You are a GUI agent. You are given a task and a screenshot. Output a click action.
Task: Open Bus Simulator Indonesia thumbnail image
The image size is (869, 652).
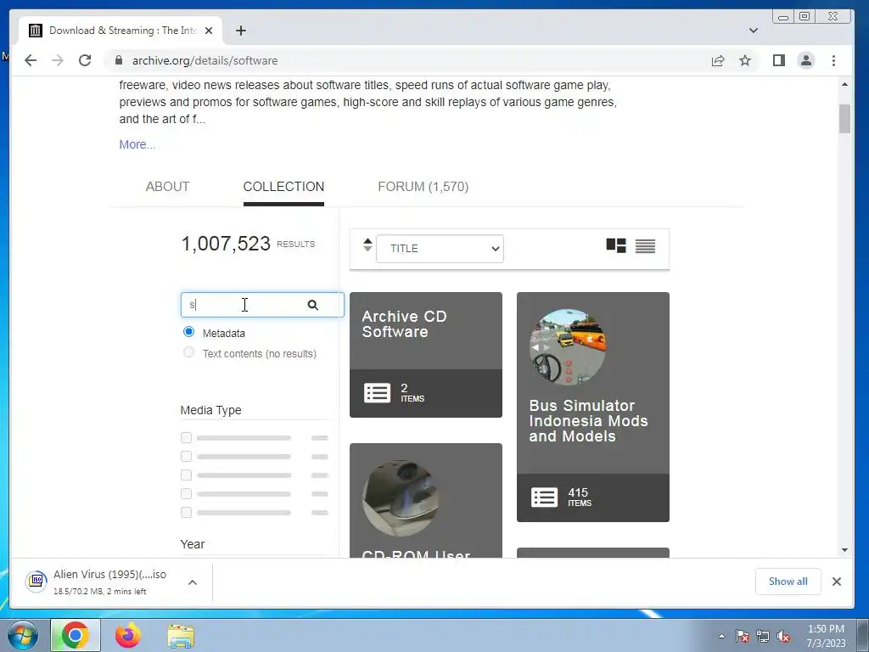(567, 347)
